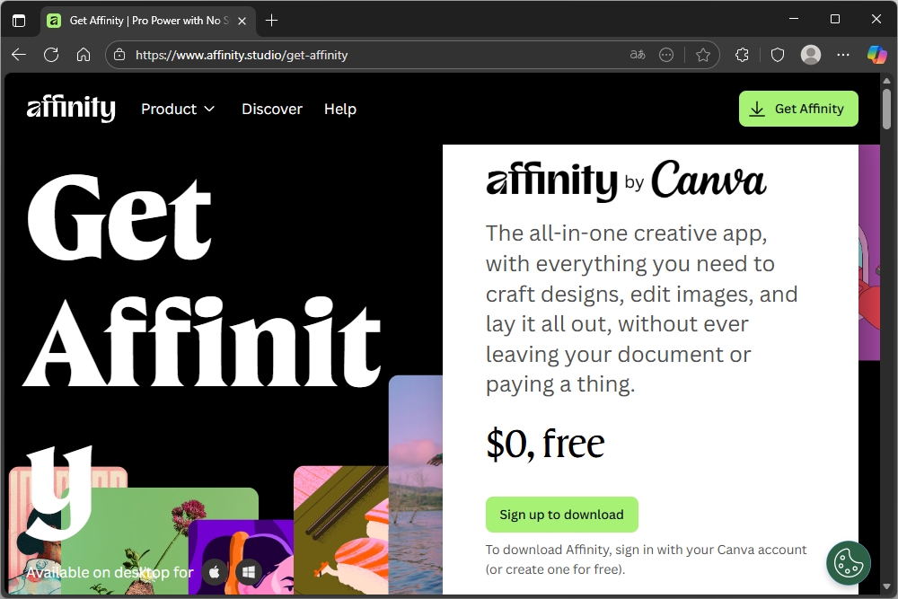Launch the Copilot sidebar
The width and height of the screenshot is (898, 599).
click(x=876, y=55)
